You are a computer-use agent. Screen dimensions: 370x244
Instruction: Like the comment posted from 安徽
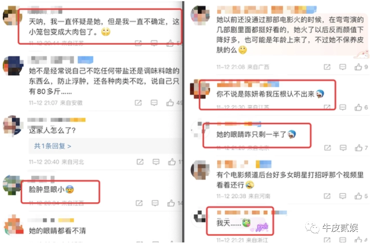(x=170, y=103)
